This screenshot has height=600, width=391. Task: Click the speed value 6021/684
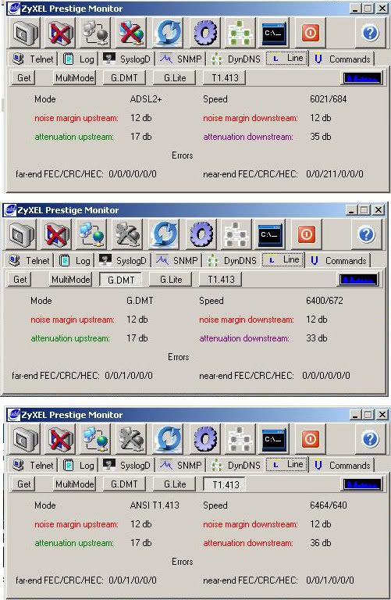(329, 99)
